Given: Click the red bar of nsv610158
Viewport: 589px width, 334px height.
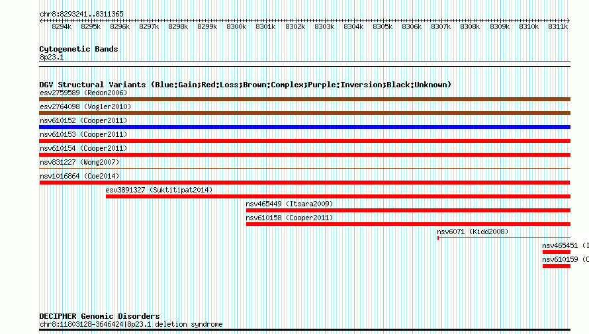Looking at the screenshot, I should pos(408,224).
